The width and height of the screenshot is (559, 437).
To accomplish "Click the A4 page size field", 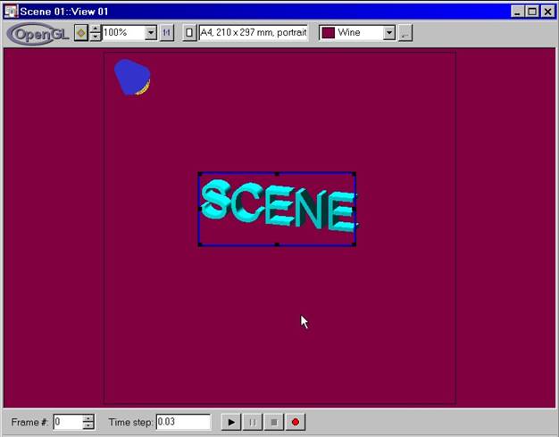I will tap(253, 33).
